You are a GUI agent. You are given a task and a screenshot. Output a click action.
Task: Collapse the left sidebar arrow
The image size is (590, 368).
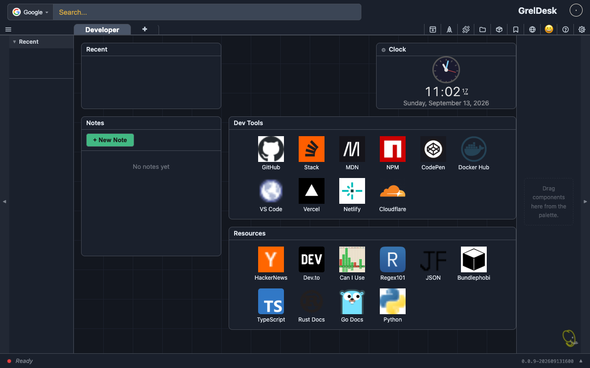click(x=5, y=201)
